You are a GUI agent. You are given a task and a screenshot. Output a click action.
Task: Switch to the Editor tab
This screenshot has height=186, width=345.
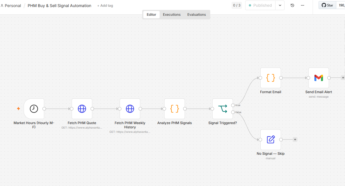152,15
